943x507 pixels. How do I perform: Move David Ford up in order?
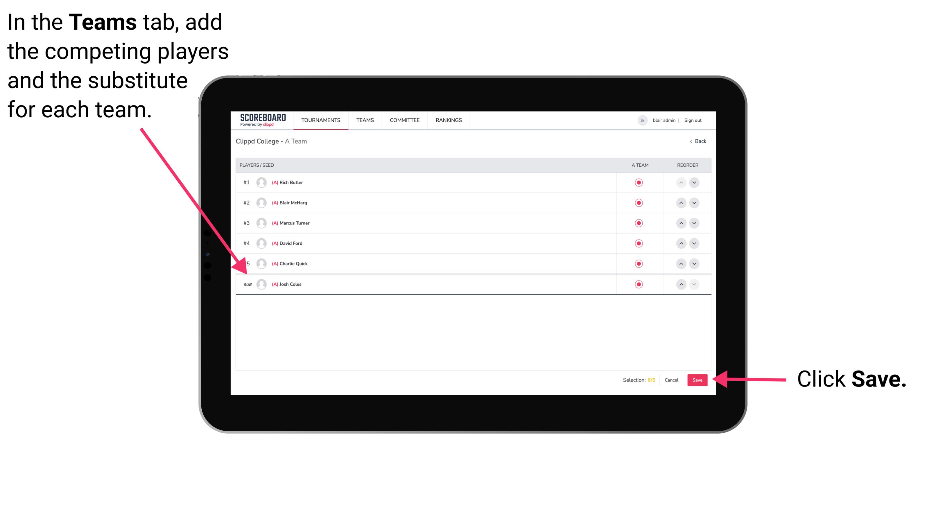point(681,243)
